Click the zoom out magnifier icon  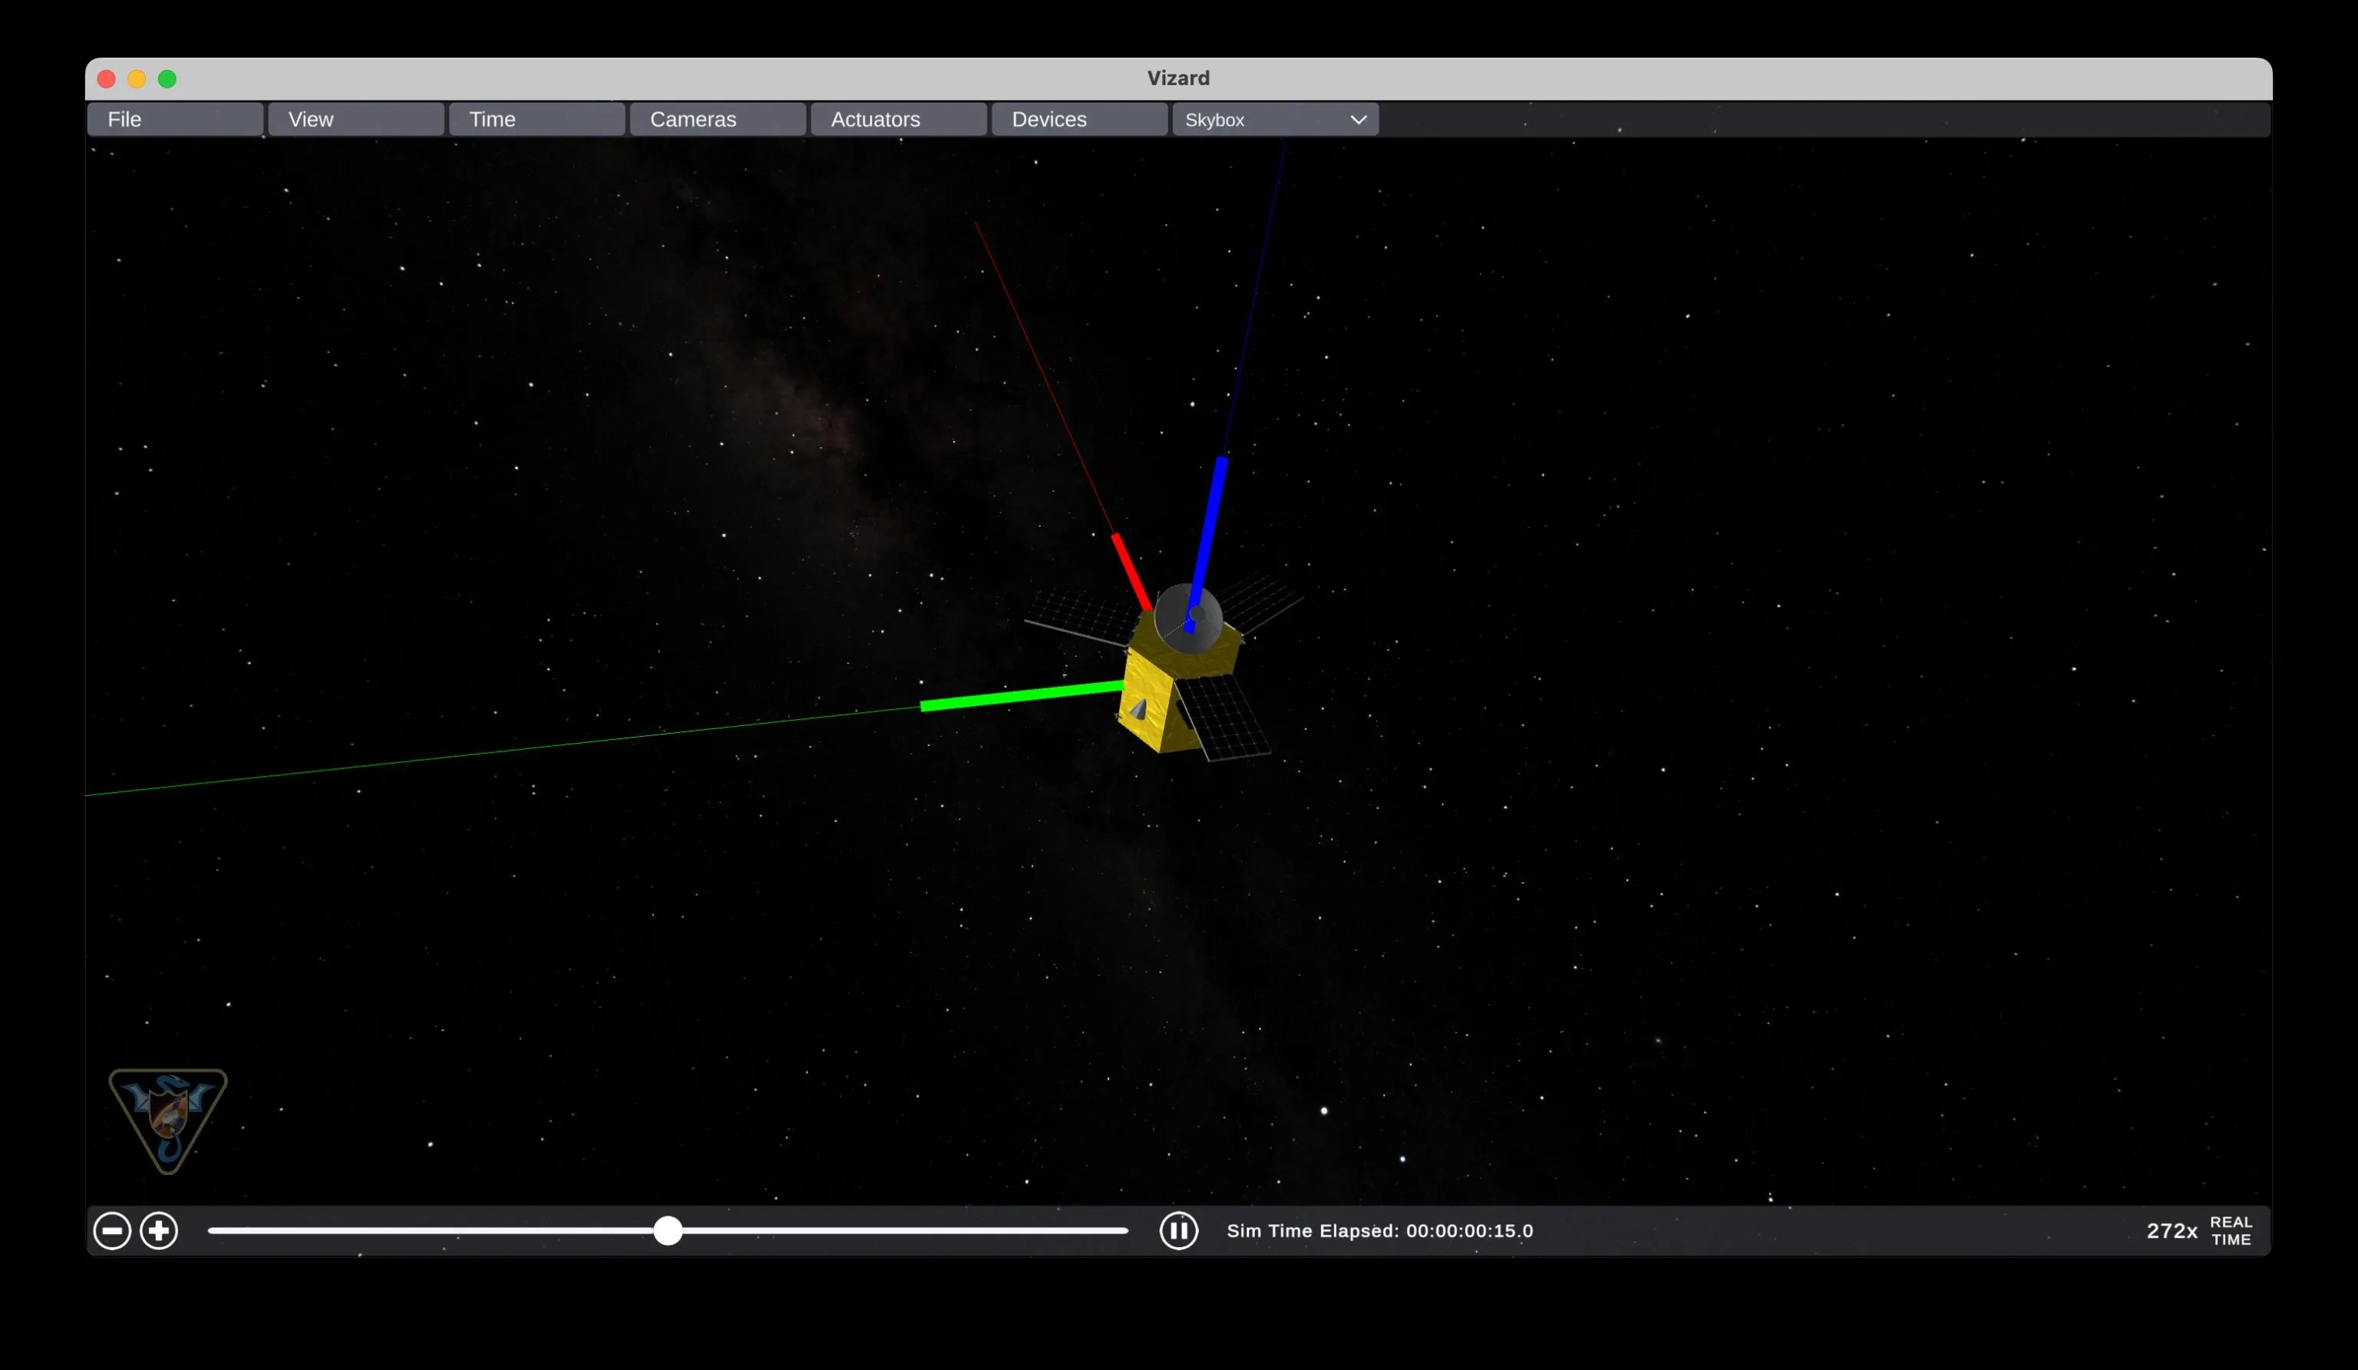click(x=114, y=1230)
